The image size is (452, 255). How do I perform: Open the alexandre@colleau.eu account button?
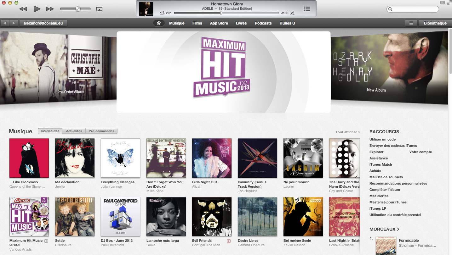coord(43,23)
